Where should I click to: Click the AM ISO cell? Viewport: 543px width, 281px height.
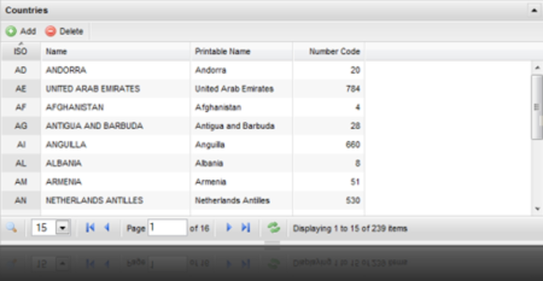tap(20, 182)
